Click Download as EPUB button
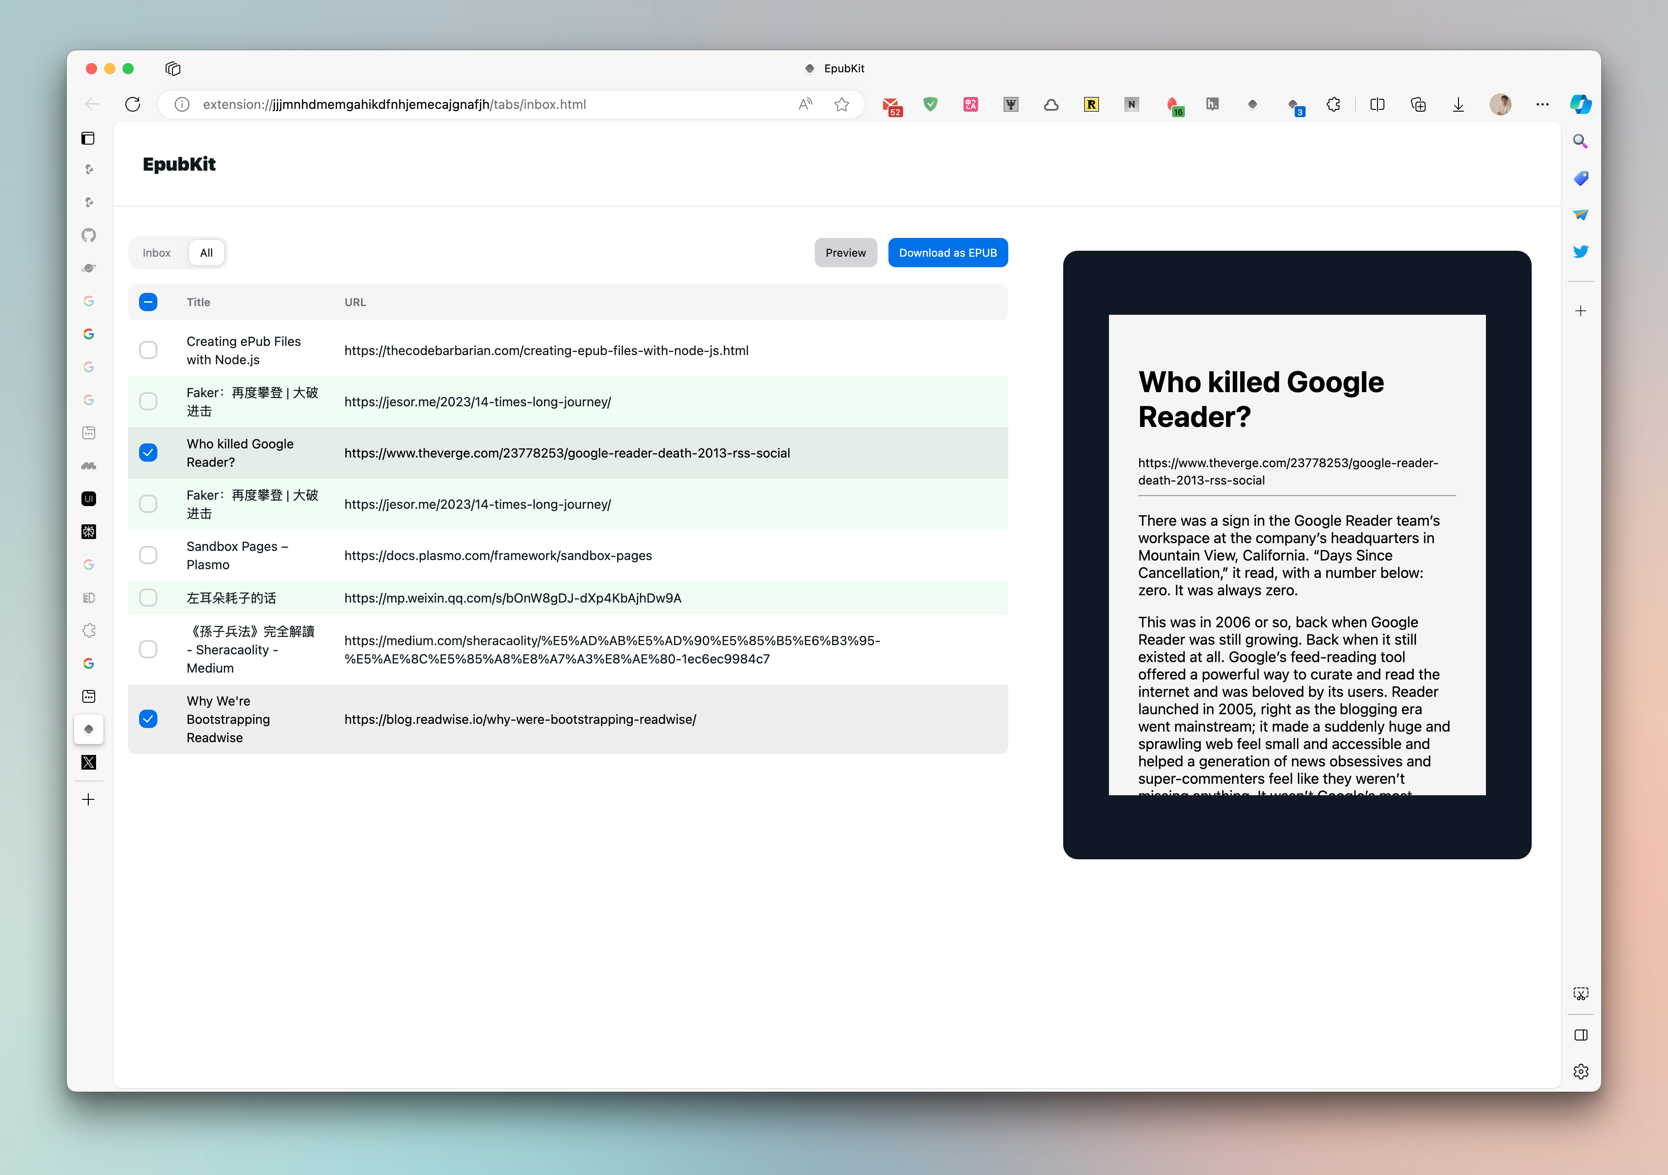 coord(947,253)
